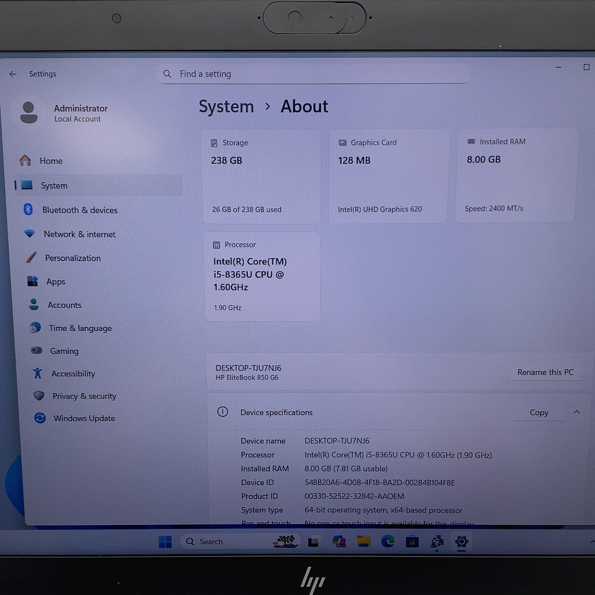Maximize the Settings window

pos(586,67)
